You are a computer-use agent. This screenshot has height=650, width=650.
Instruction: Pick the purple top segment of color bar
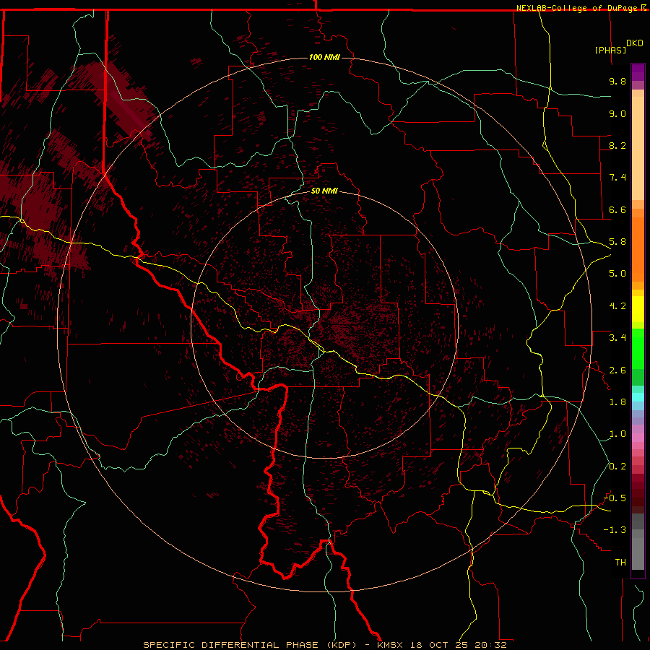638,72
